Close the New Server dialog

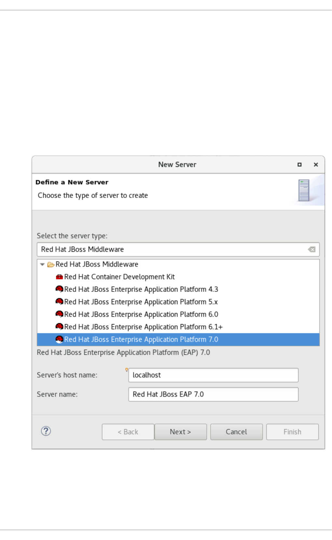pyautogui.click(x=316, y=165)
